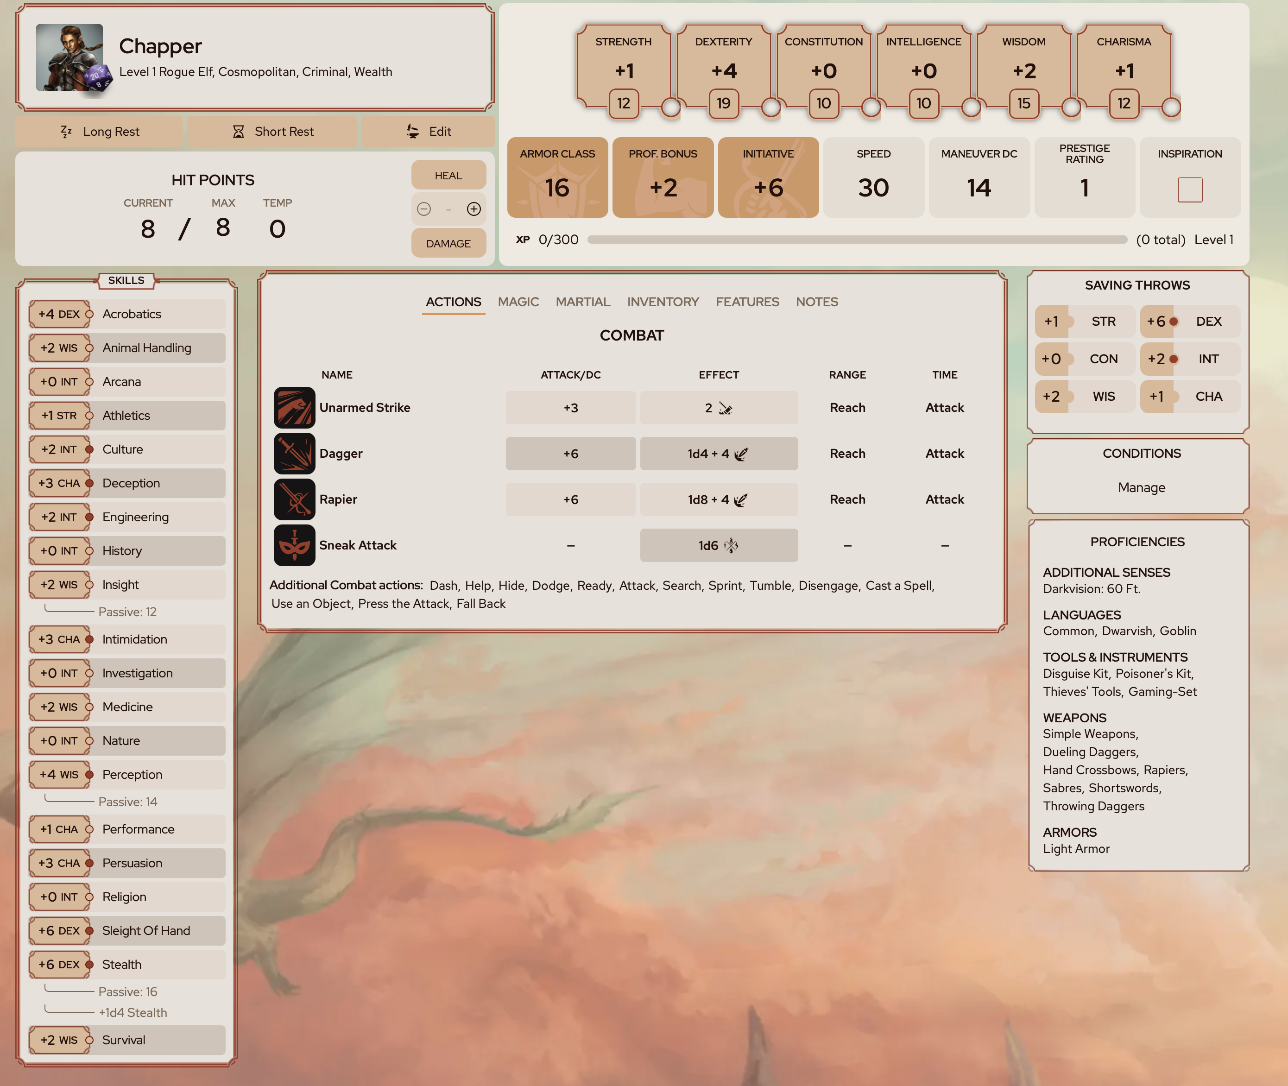Click the Long Rest button
The width and height of the screenshot is (1288, 1086).
[100, 132]
